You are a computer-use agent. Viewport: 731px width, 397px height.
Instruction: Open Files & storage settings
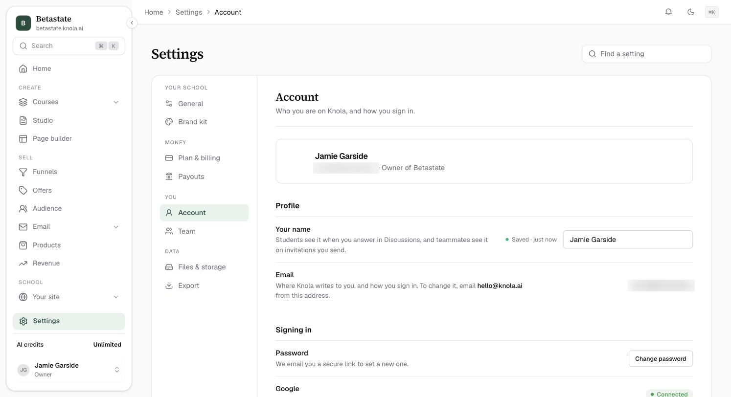pyautogui.click(x=204, y=267)
